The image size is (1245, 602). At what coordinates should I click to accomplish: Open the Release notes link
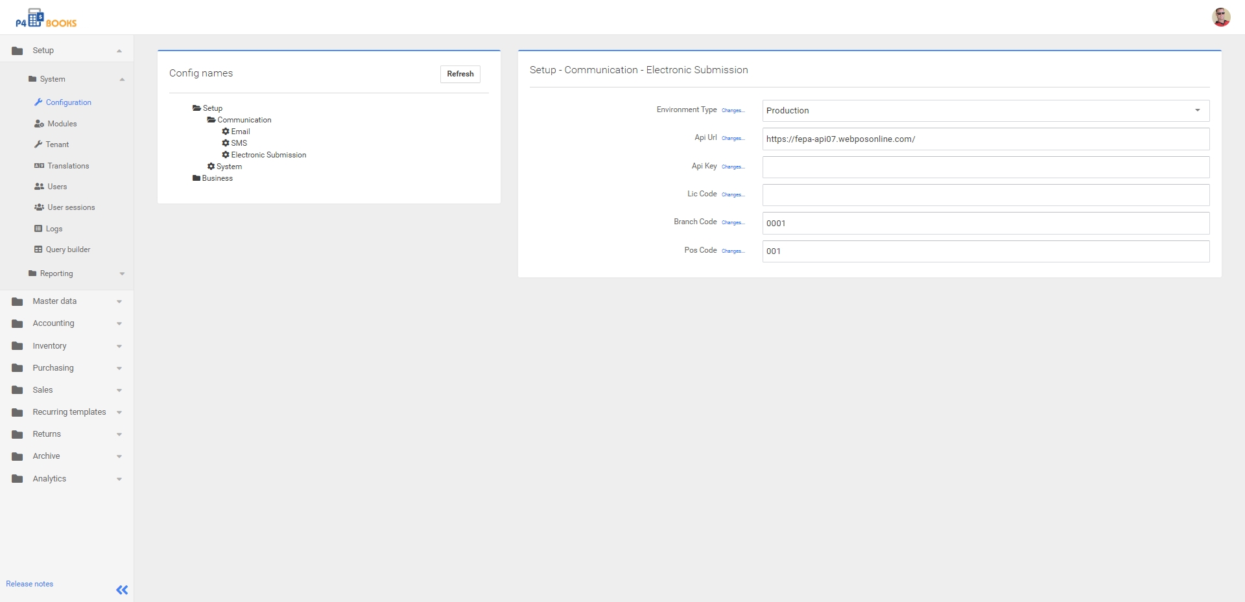(x=30, y=584)
